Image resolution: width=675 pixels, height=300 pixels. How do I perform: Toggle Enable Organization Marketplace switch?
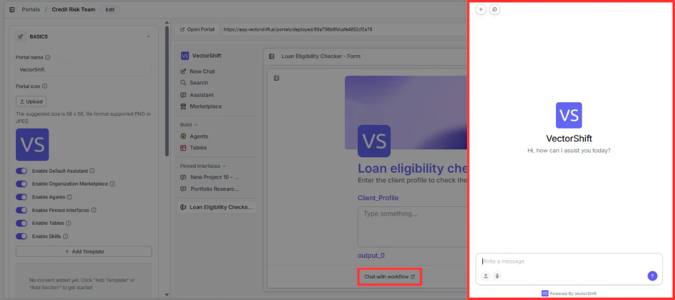21,184
